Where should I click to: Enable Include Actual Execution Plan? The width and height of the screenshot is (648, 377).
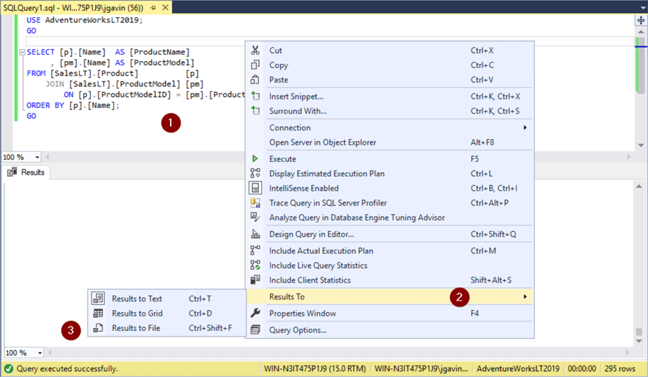[321, 251]
